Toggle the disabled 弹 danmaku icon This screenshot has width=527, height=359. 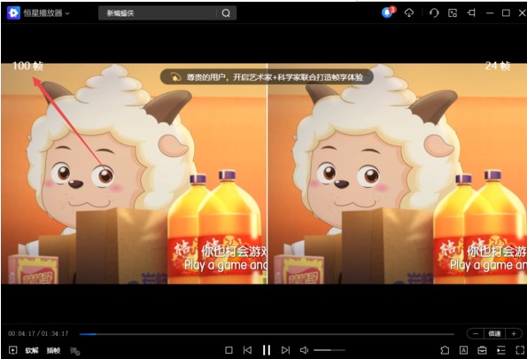pyautogui.click(x=74, y=351)
